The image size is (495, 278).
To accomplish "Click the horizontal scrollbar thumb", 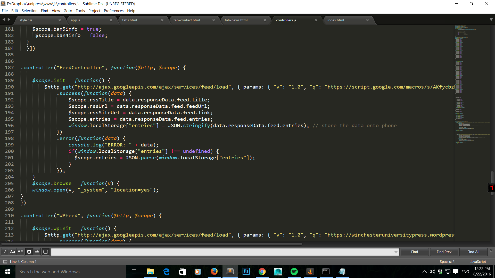I will tap(152, 244).
